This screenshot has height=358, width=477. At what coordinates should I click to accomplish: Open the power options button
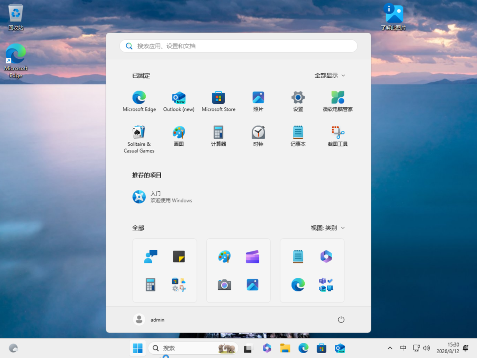pos(341,320)
